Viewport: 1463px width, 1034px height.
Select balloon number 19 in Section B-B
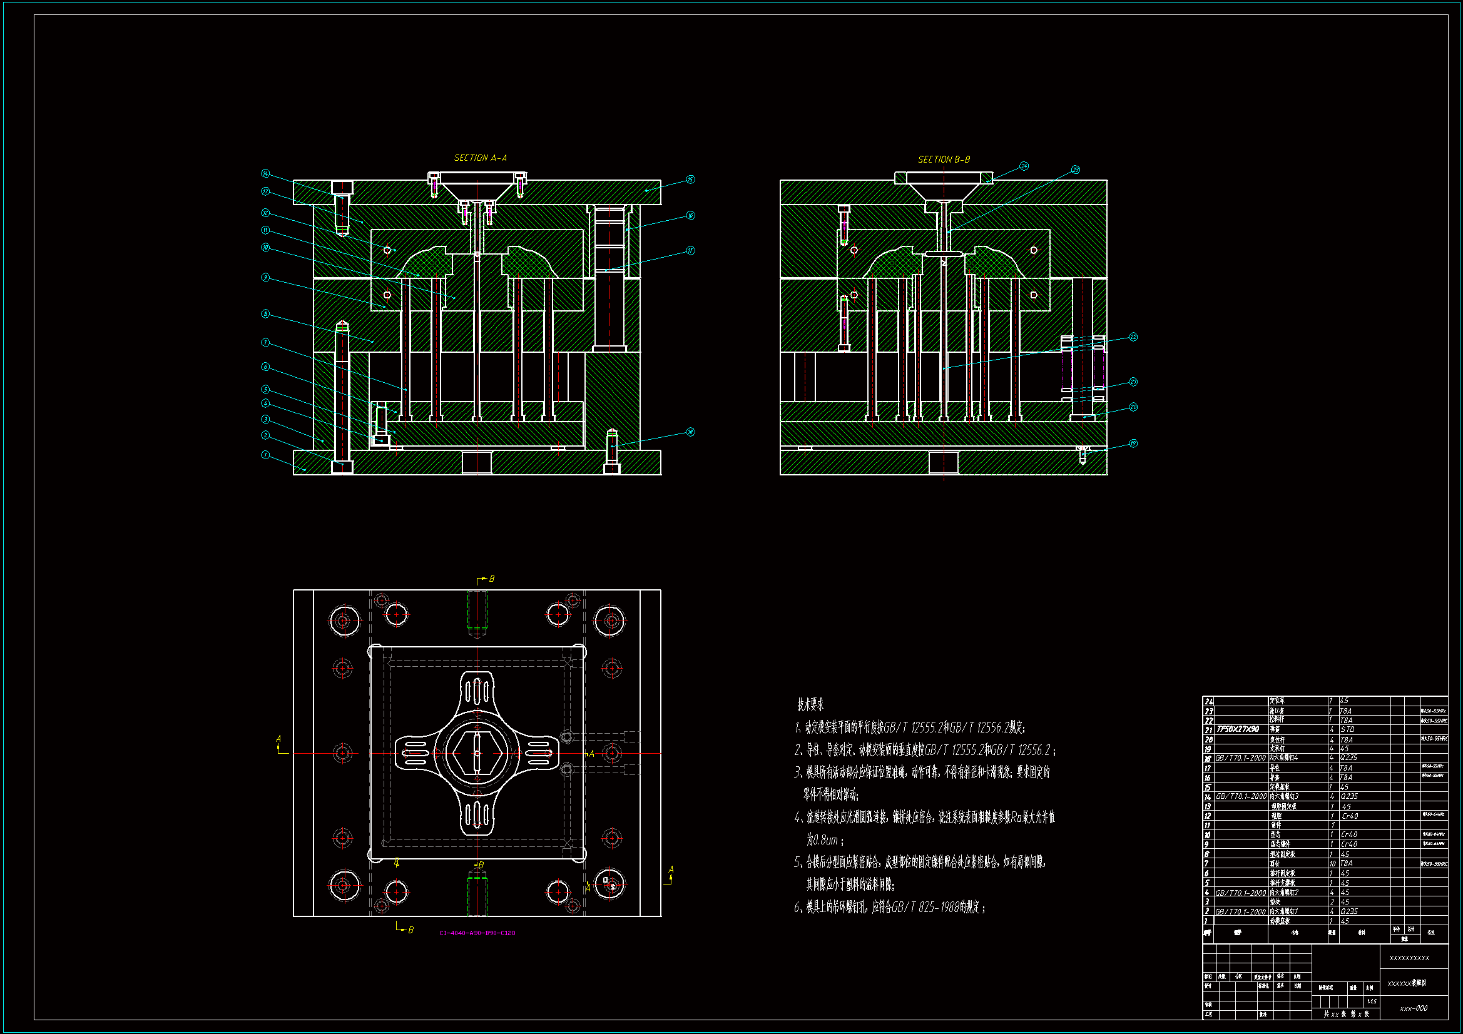point(1133,444)
